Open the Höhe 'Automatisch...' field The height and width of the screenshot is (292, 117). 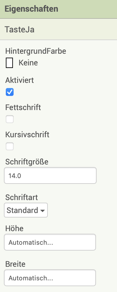pyautogui.click(x=50, y=242)
